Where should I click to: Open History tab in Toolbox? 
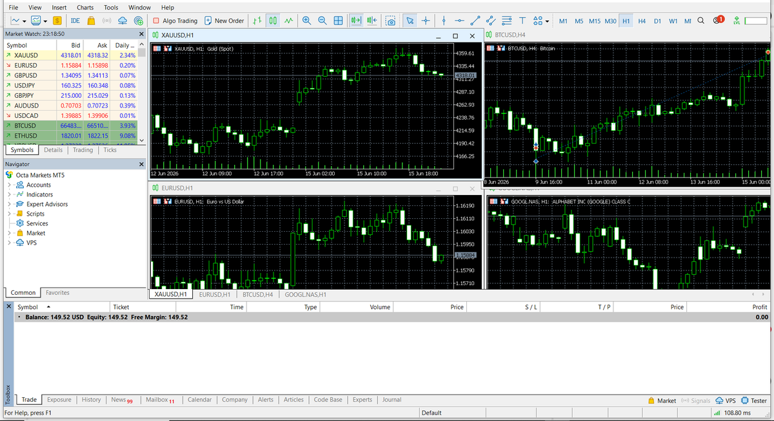click(x=91, y=400)
